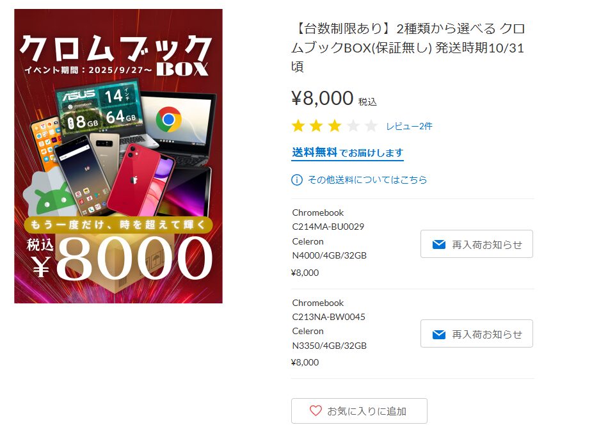The height and width of the screenshot is (441, 592).
Task: Click the fourth grey rating star
Action: point(353,125)
